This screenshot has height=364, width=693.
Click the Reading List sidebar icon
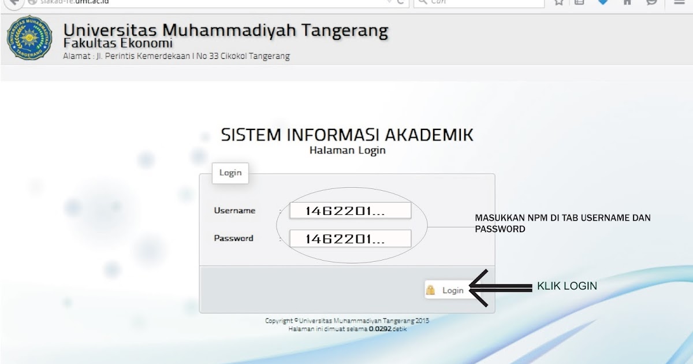[579, 2]
